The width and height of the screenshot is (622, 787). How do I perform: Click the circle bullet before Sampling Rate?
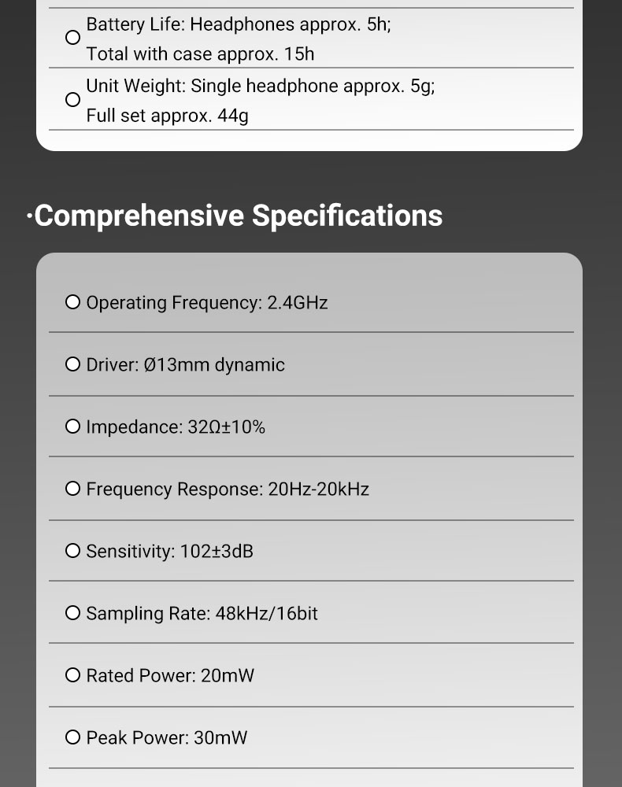72,613
